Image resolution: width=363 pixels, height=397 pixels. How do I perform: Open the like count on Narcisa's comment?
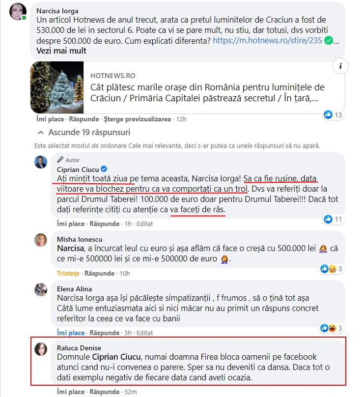334,115
